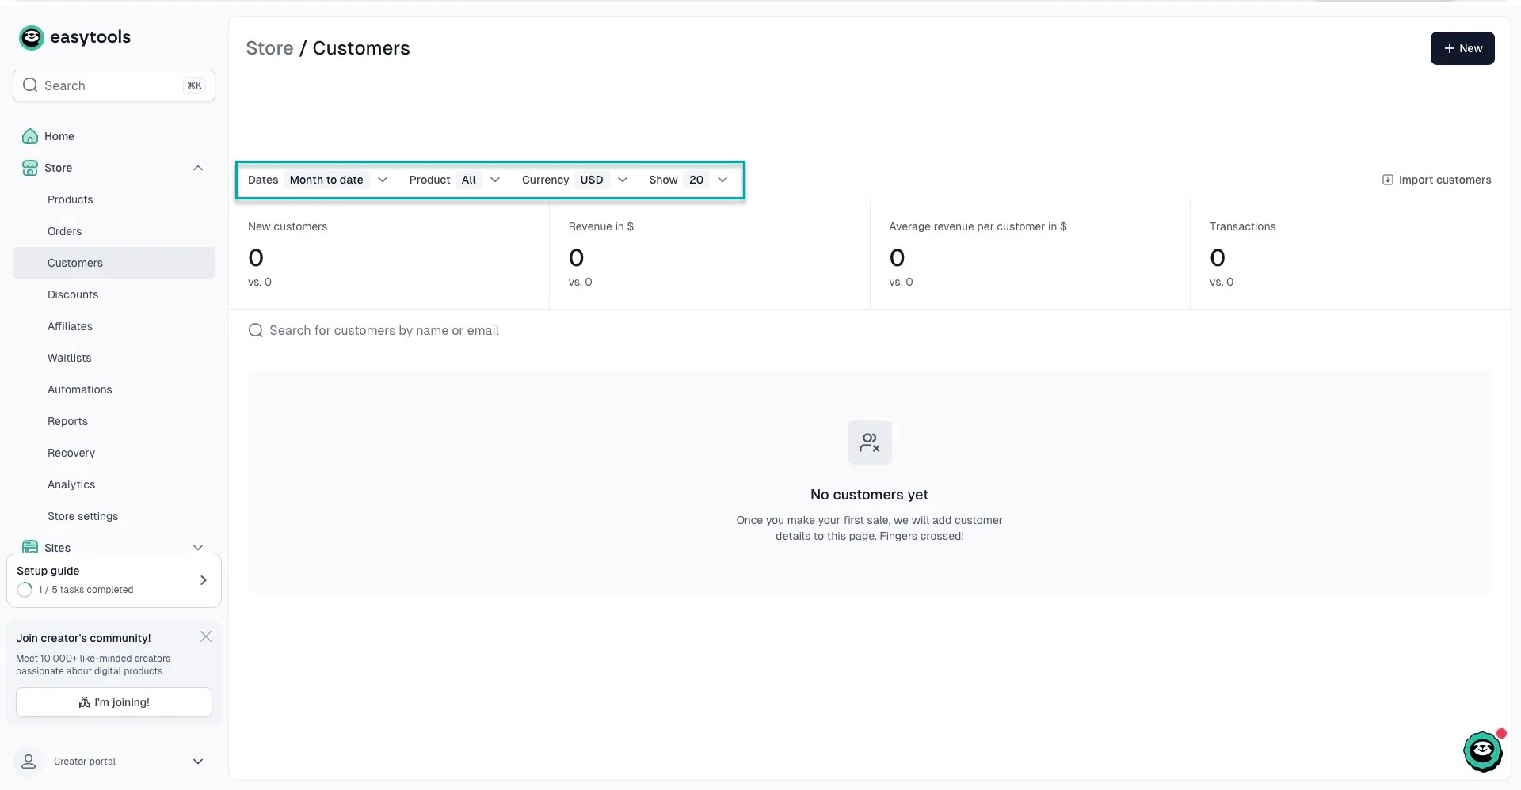Expand the Sites section chevron

coord(198,548)
